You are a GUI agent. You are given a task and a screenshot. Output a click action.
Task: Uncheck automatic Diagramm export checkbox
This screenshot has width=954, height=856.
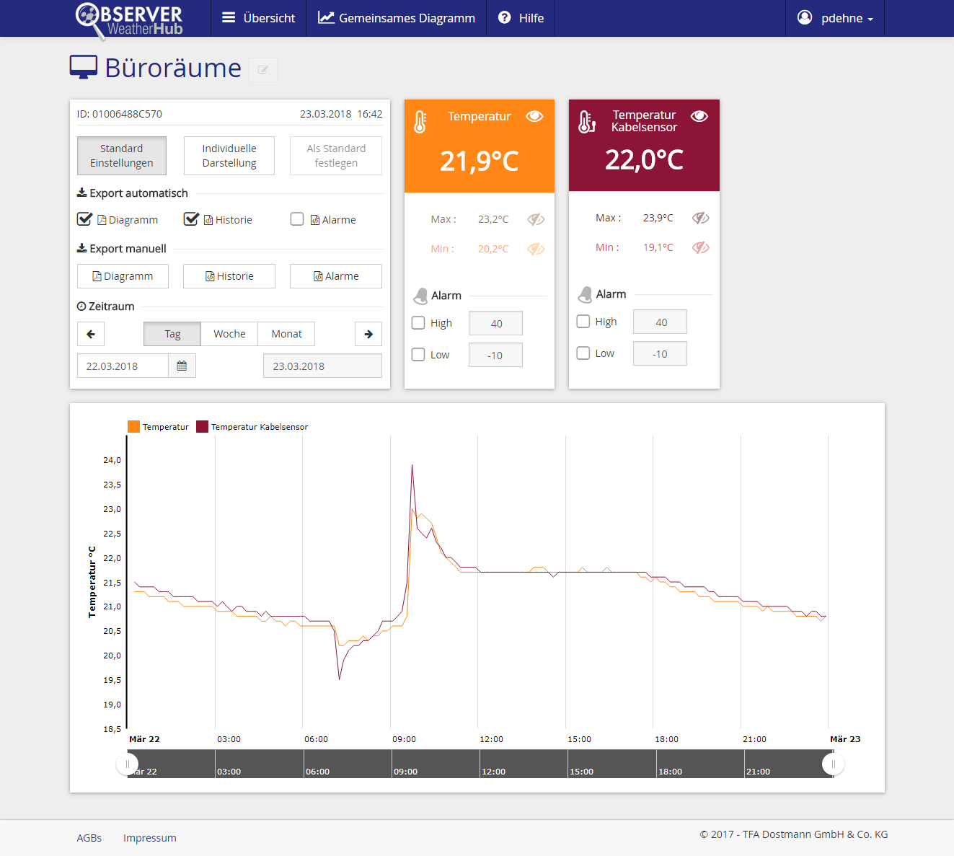pos(85,219)
